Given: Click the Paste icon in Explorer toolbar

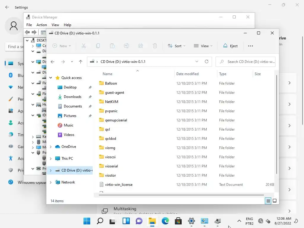Looking at the screenshot, I should coord(112,46).
